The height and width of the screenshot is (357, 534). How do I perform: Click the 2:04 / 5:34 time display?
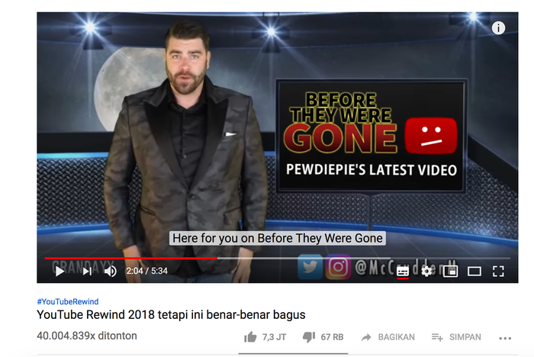click(146, 271)
